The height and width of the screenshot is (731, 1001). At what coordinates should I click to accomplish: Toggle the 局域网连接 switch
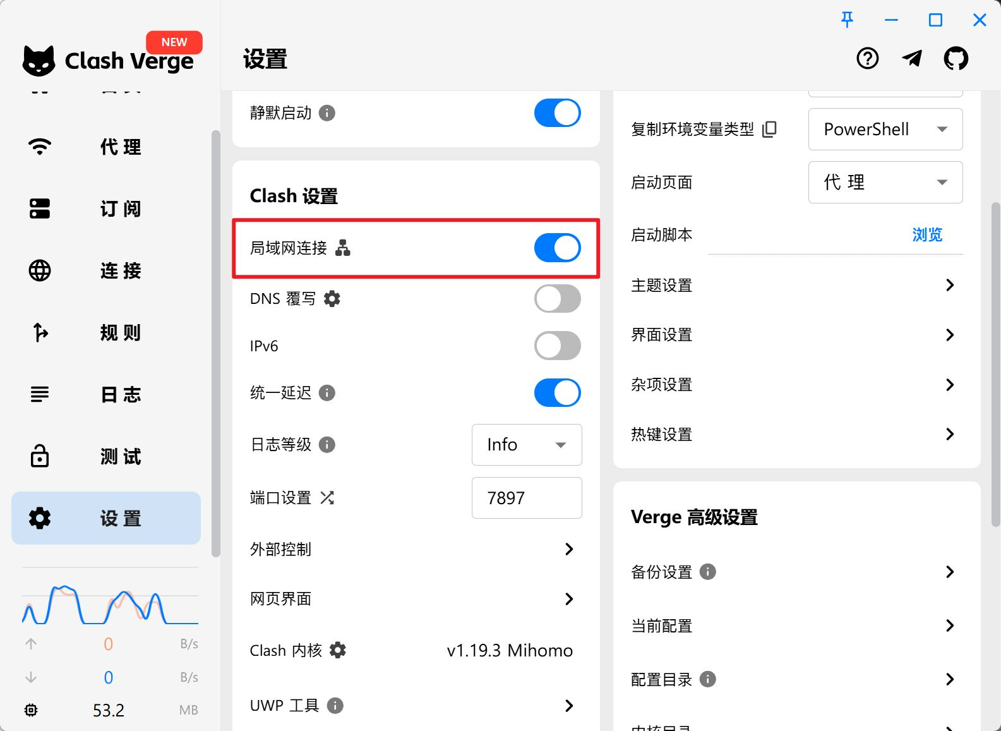click(x=558, y=248)
